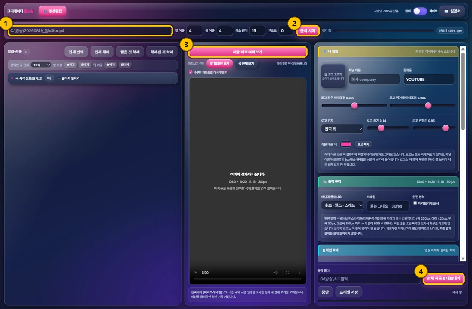The image size is (472, 309).
Task: Click the 지금 바로 미리보기 button
Action: pos(248,52)
